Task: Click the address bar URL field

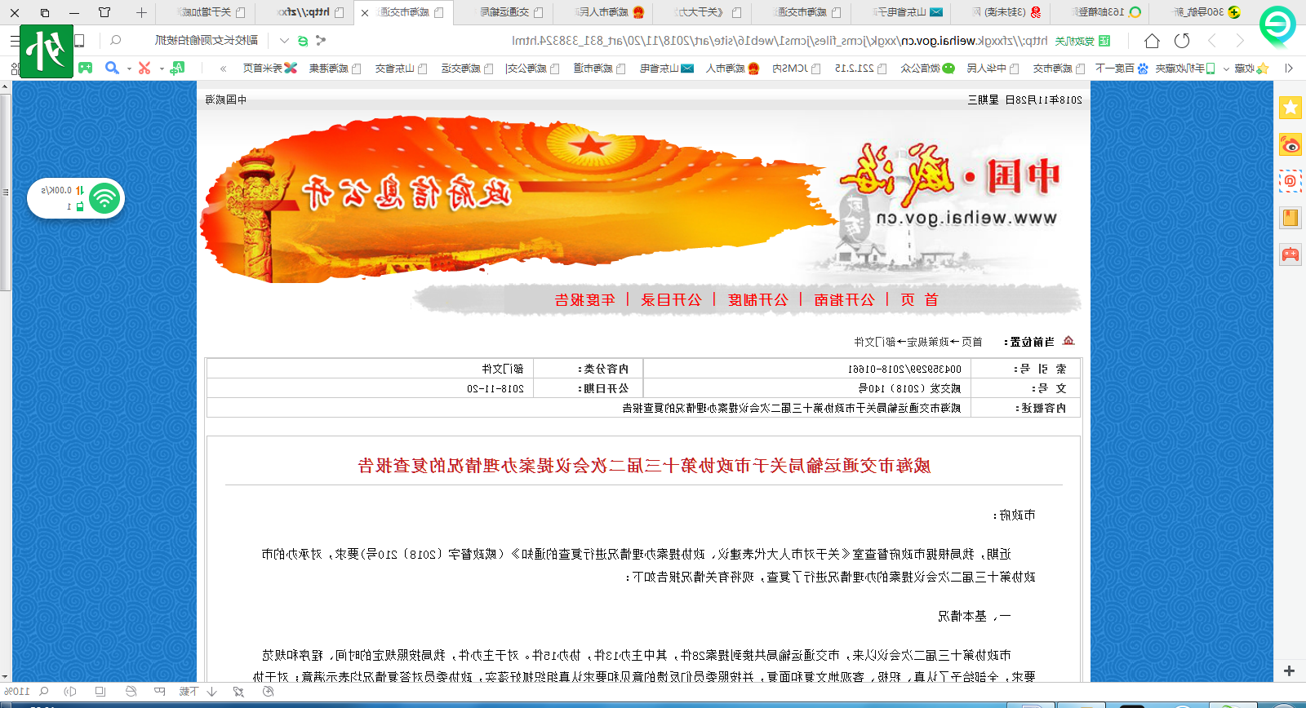Action: pos(780,41)
